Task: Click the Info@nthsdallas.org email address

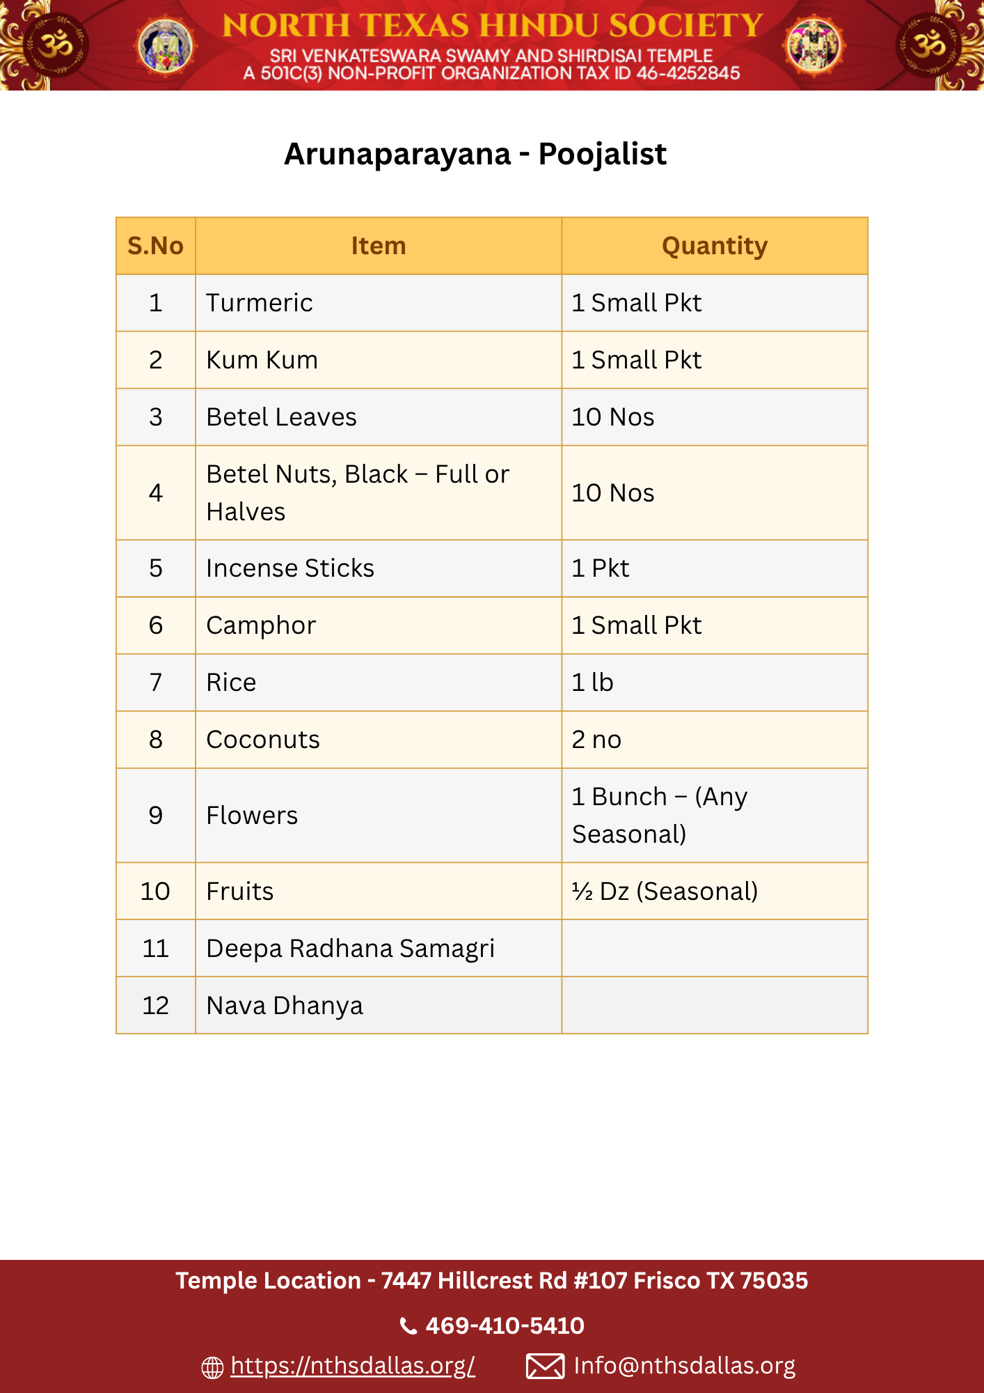Action: tap(684, 1366)
